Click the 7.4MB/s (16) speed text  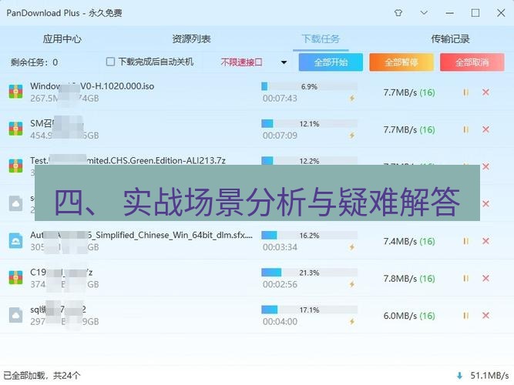tap(409, 242)
